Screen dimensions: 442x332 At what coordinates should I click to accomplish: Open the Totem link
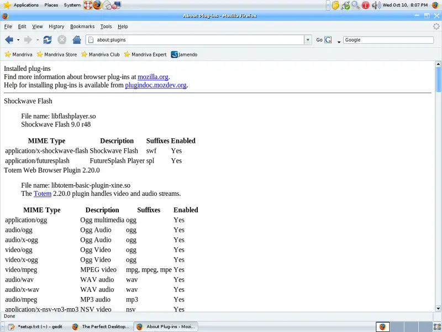pyautogui.click(x=43, y=194)
